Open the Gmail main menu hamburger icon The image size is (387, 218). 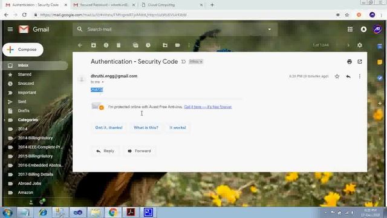click(10, 30)
